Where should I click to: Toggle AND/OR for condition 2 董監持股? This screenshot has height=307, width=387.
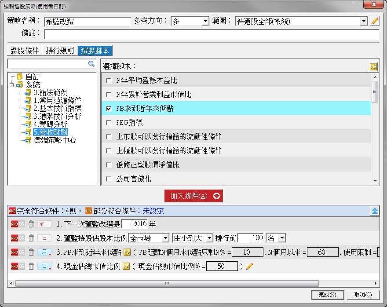[x=18, y=238]
